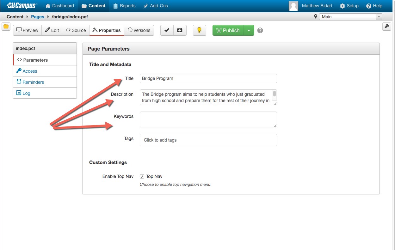Click the Keywords text area
Image resolution: width=395 pixels, height=250 pixels.
click(208, 119)
